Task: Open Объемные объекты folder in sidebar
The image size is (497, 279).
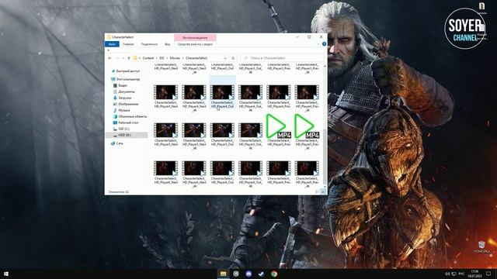Action: 130,116
